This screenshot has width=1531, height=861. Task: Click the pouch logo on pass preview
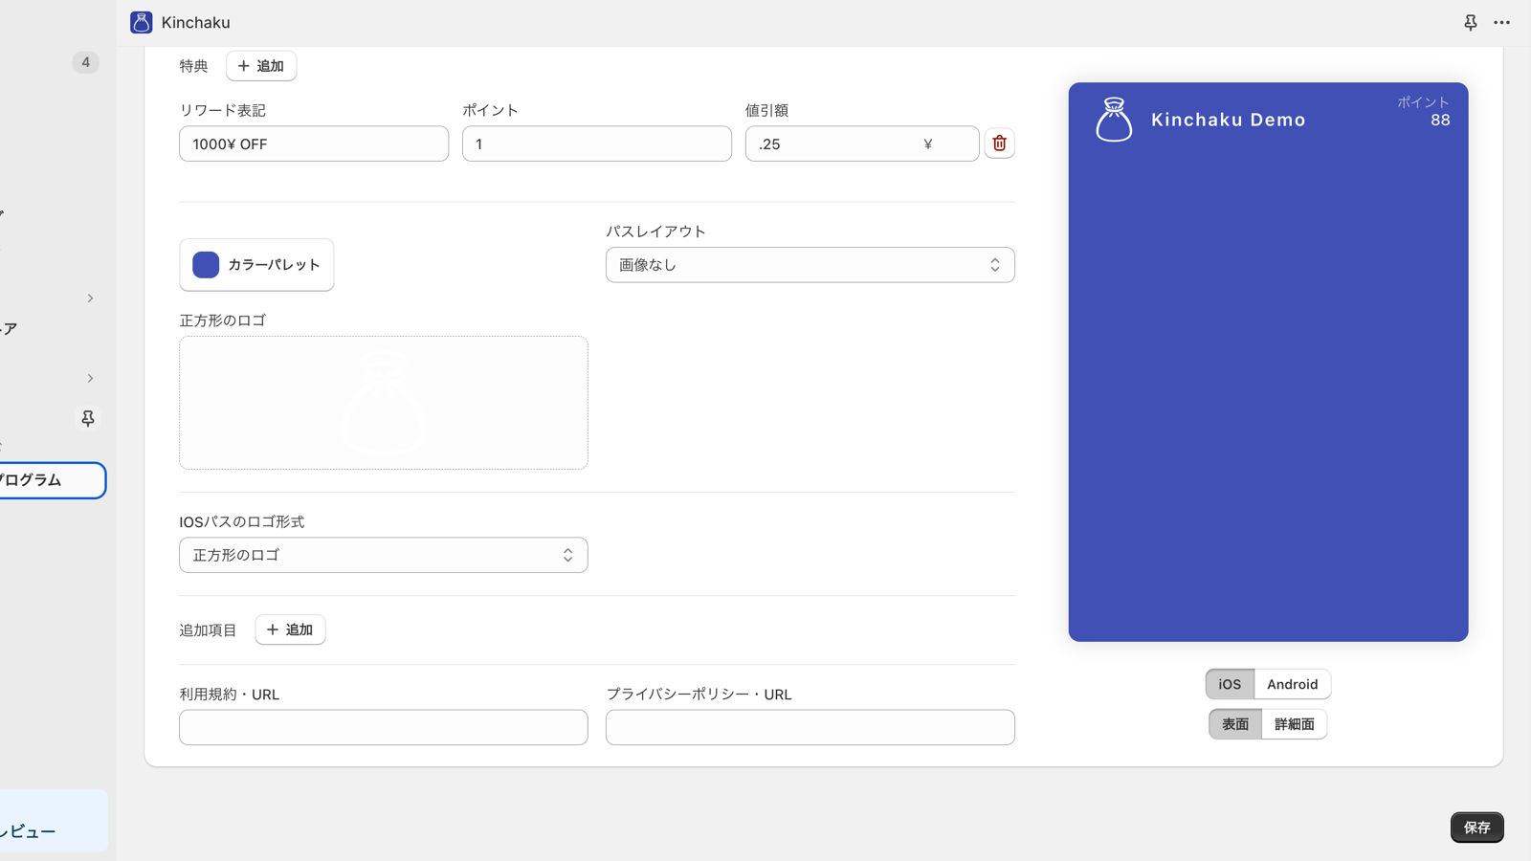click(x=1114, y=120)
